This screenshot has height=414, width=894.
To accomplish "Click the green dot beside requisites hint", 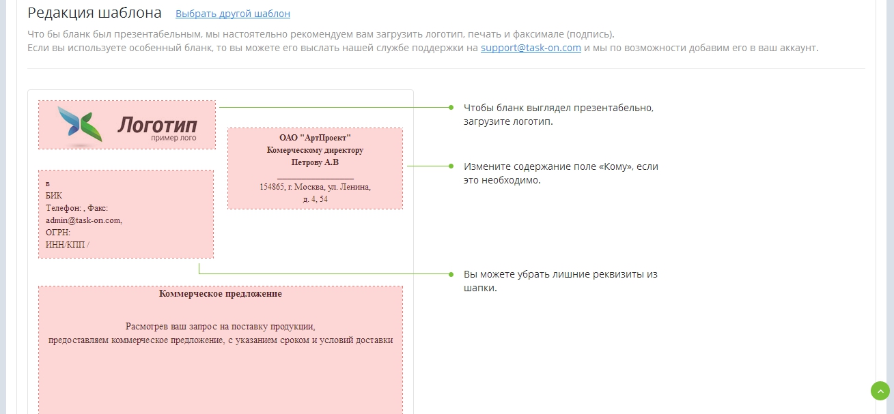I will tap(451, 274).
